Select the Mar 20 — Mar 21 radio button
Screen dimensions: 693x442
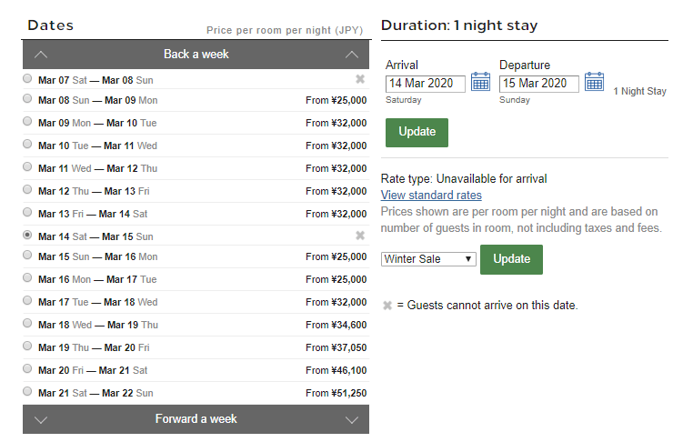point(27,369)
